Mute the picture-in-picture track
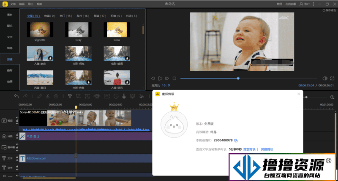The image size is (338, 181). (x=17, y=144)
